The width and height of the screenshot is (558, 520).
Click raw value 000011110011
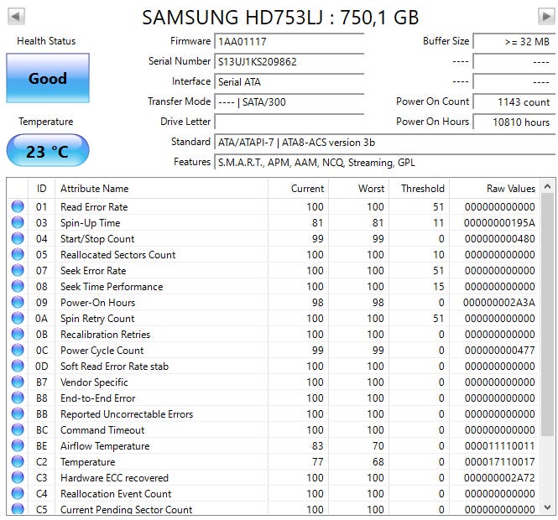[x=499, y=445]
